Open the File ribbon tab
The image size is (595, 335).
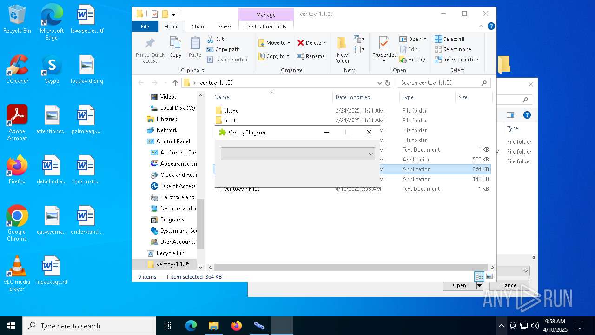(145, 27)
